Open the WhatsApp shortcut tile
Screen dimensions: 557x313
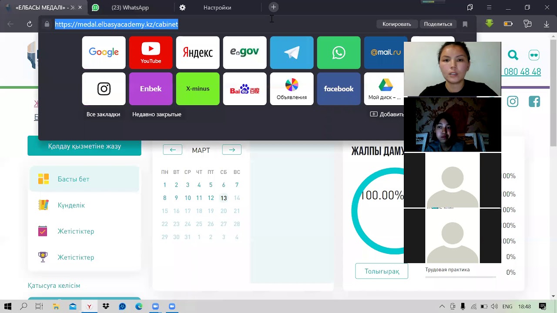[x=339, y=53]
